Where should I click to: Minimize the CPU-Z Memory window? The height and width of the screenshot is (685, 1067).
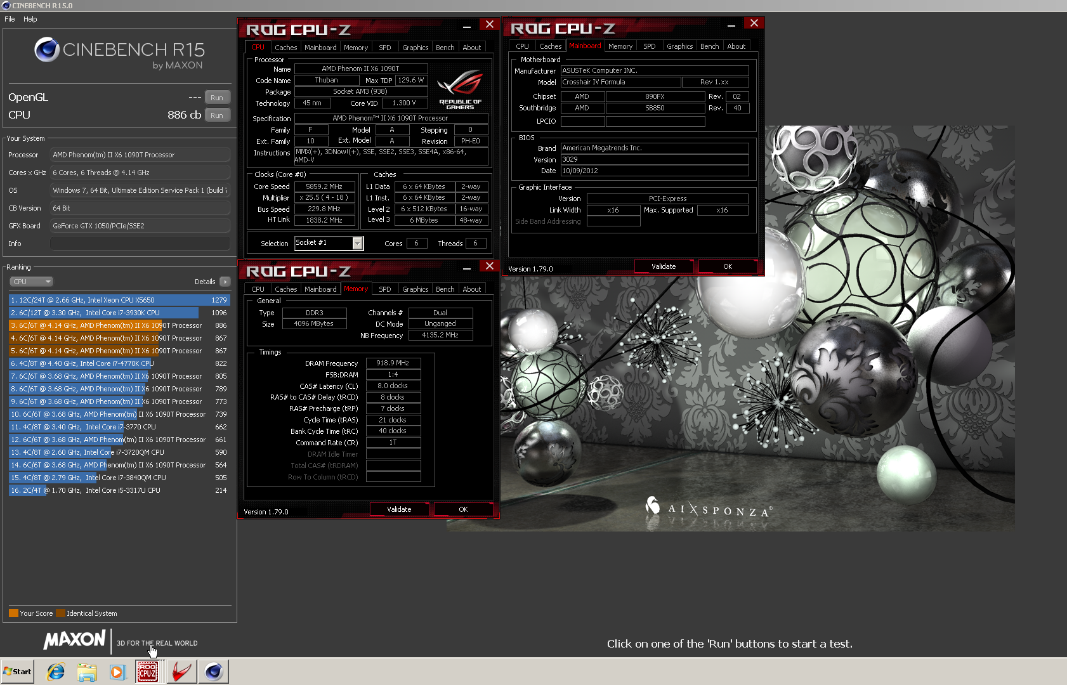click(467, 268)
